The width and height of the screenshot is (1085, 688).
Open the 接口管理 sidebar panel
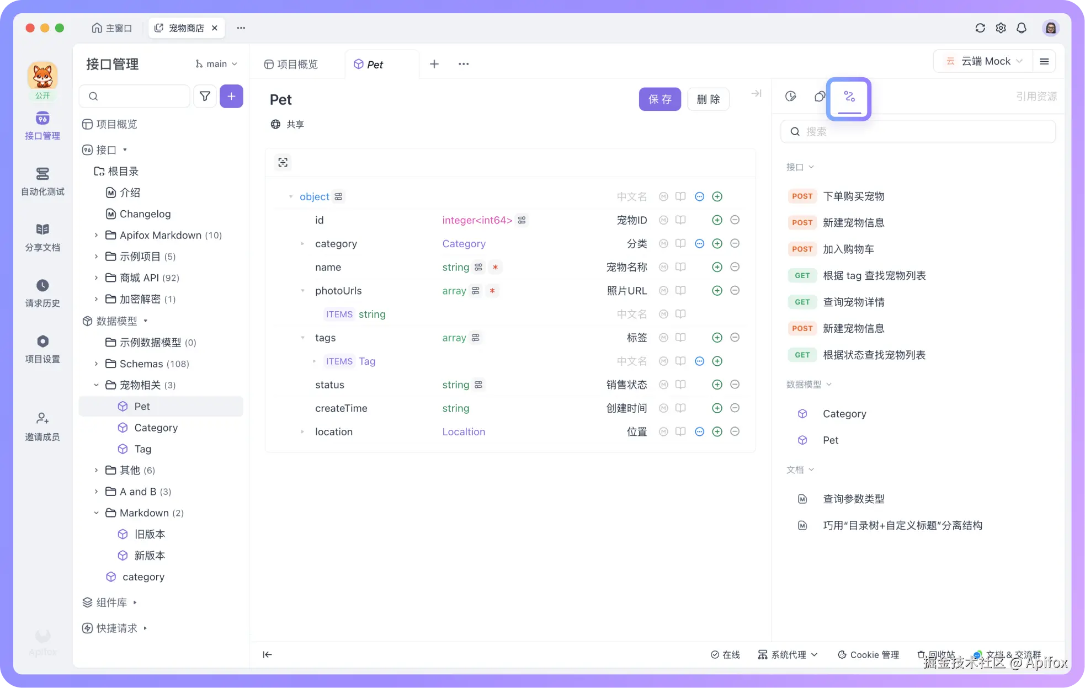tap(42, 125)
